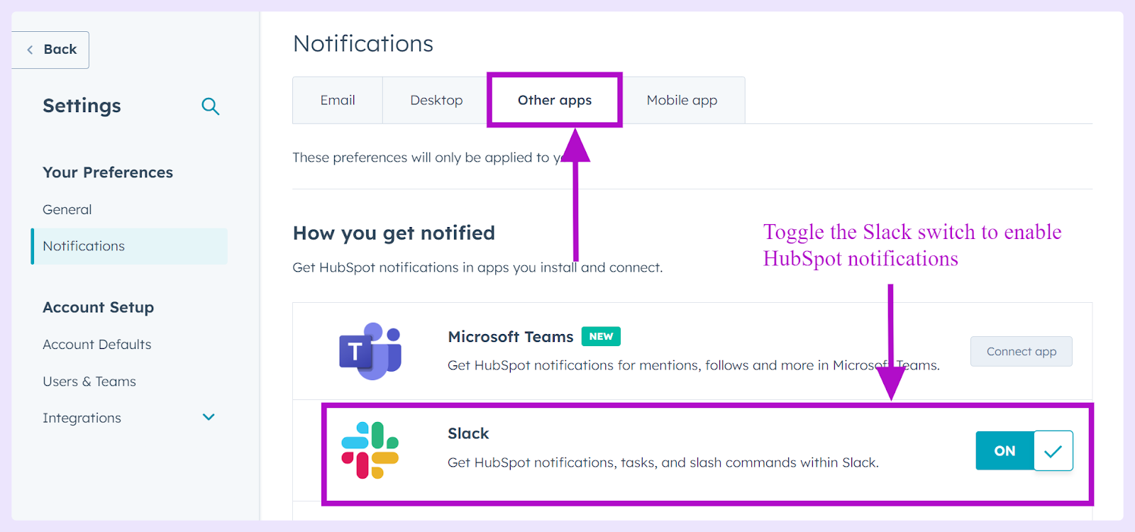The image size is (1135, 532).
Task: Click the back chevron arrow icon
Action: point(30,50)
